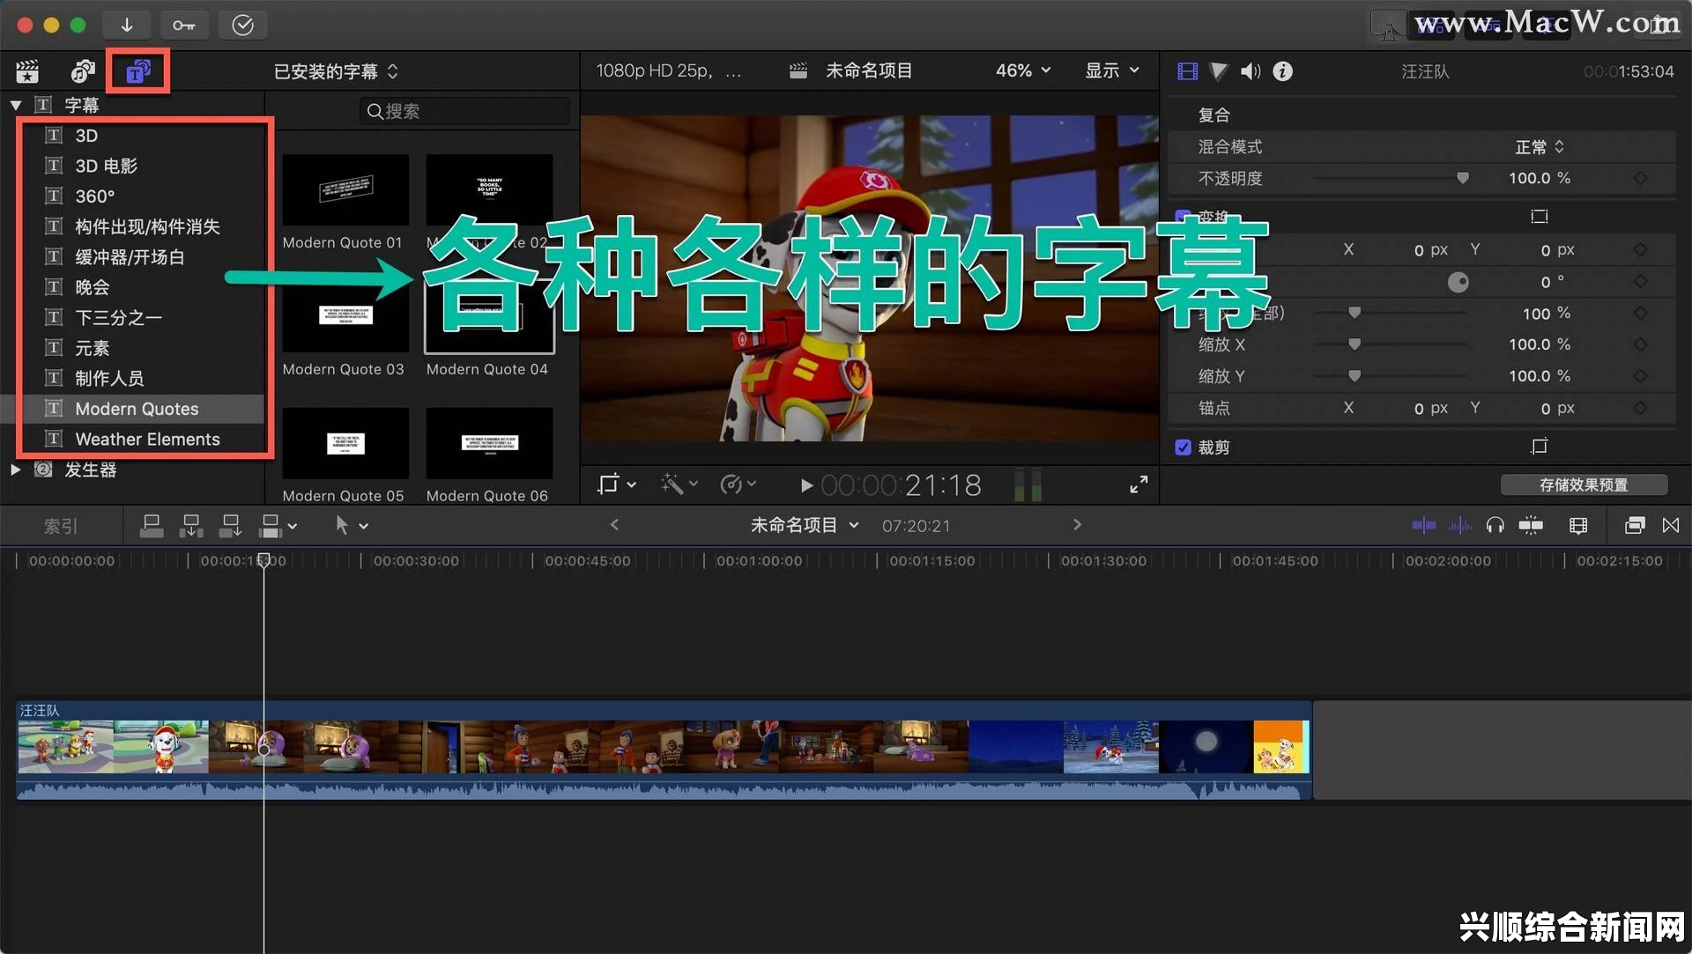1692x954 pixels.
Task: Click the 搜索 titles search field
Action: point(465,111)
